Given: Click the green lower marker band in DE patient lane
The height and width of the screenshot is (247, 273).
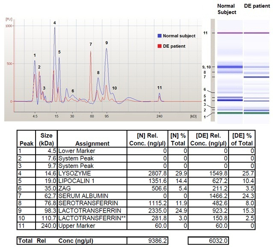Looking at the screenshot, I should coord(255,113).
